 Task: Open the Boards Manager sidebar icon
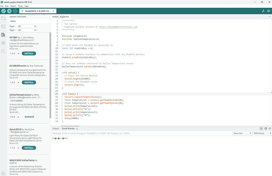[4, 26]
